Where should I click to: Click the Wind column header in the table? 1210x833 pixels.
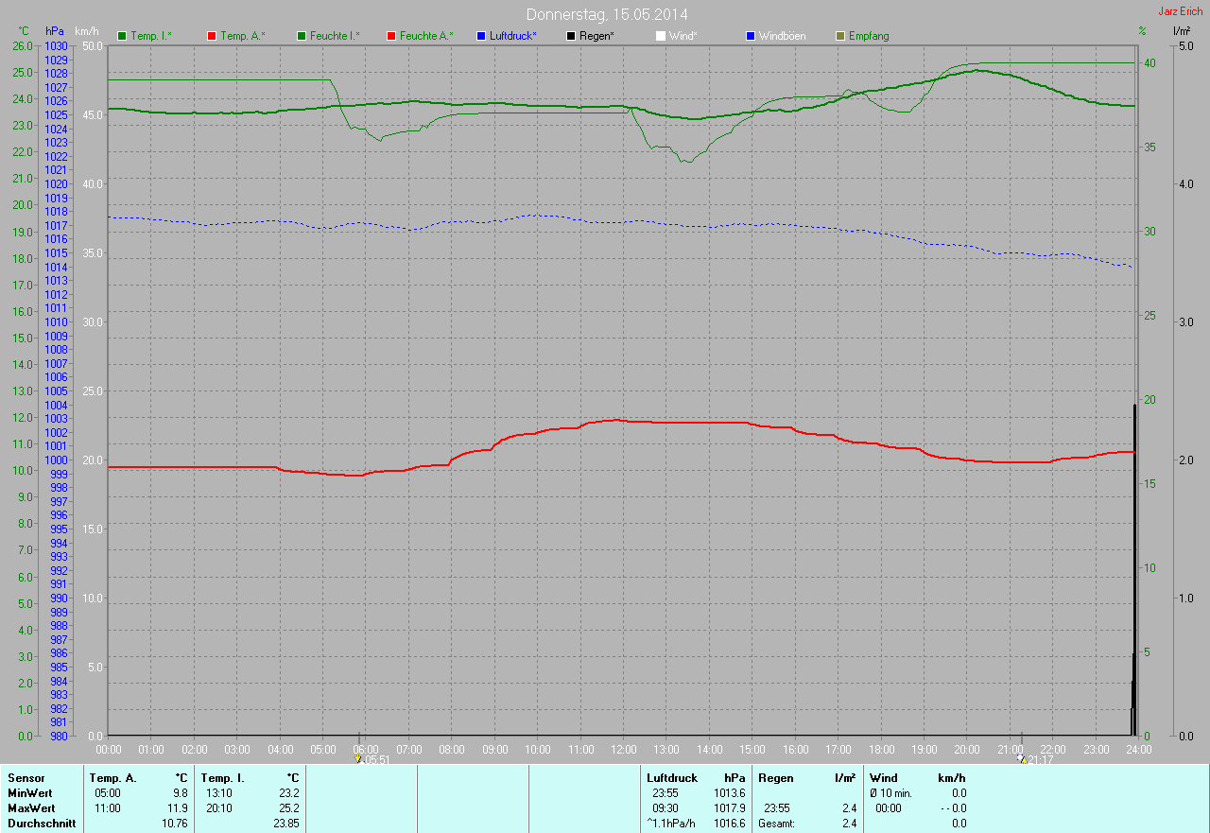pos(884,778)
